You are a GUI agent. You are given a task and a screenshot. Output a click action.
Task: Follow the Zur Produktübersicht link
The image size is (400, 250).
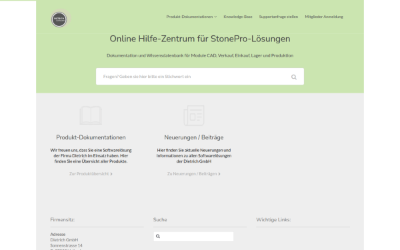coord(91,174)
